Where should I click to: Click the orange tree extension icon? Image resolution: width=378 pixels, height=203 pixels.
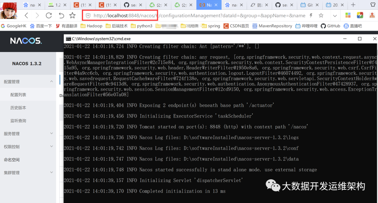tap(372, 15)
